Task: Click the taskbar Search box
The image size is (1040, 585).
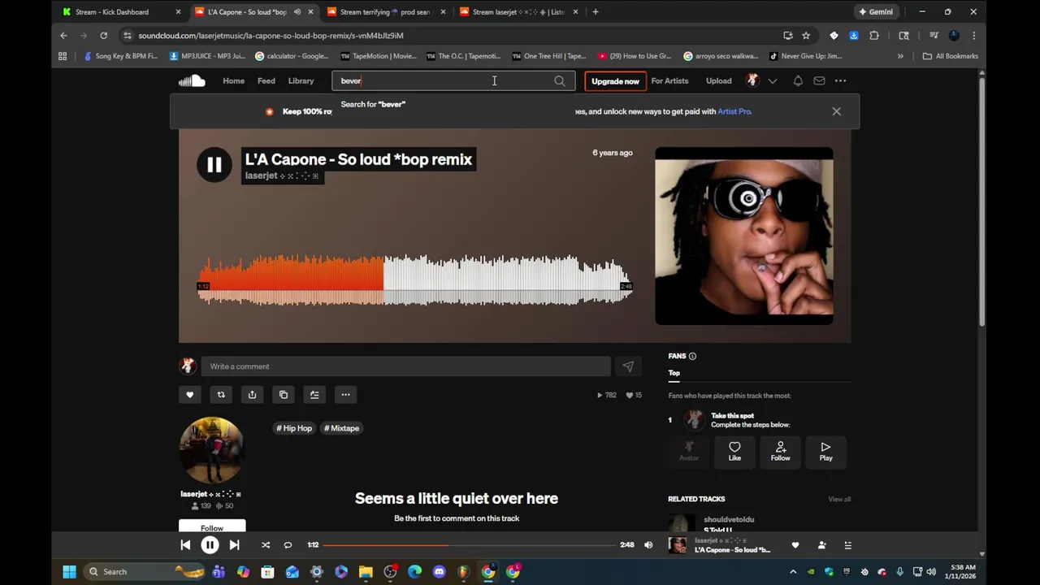Action: 145,572
